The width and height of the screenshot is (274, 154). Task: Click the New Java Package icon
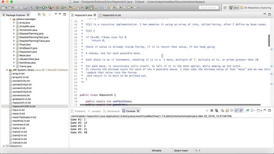(x=57, y=8)
